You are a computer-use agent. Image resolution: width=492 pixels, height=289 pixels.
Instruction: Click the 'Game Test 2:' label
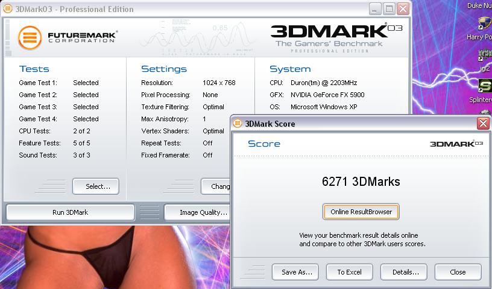click(x=38, y=95)
